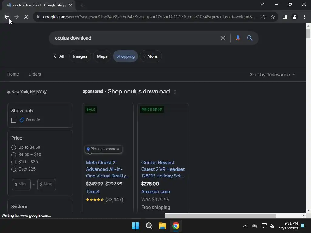Click the PRICE DROP badge on Oculus card
The image size is (311, 233).
point(152,110)
